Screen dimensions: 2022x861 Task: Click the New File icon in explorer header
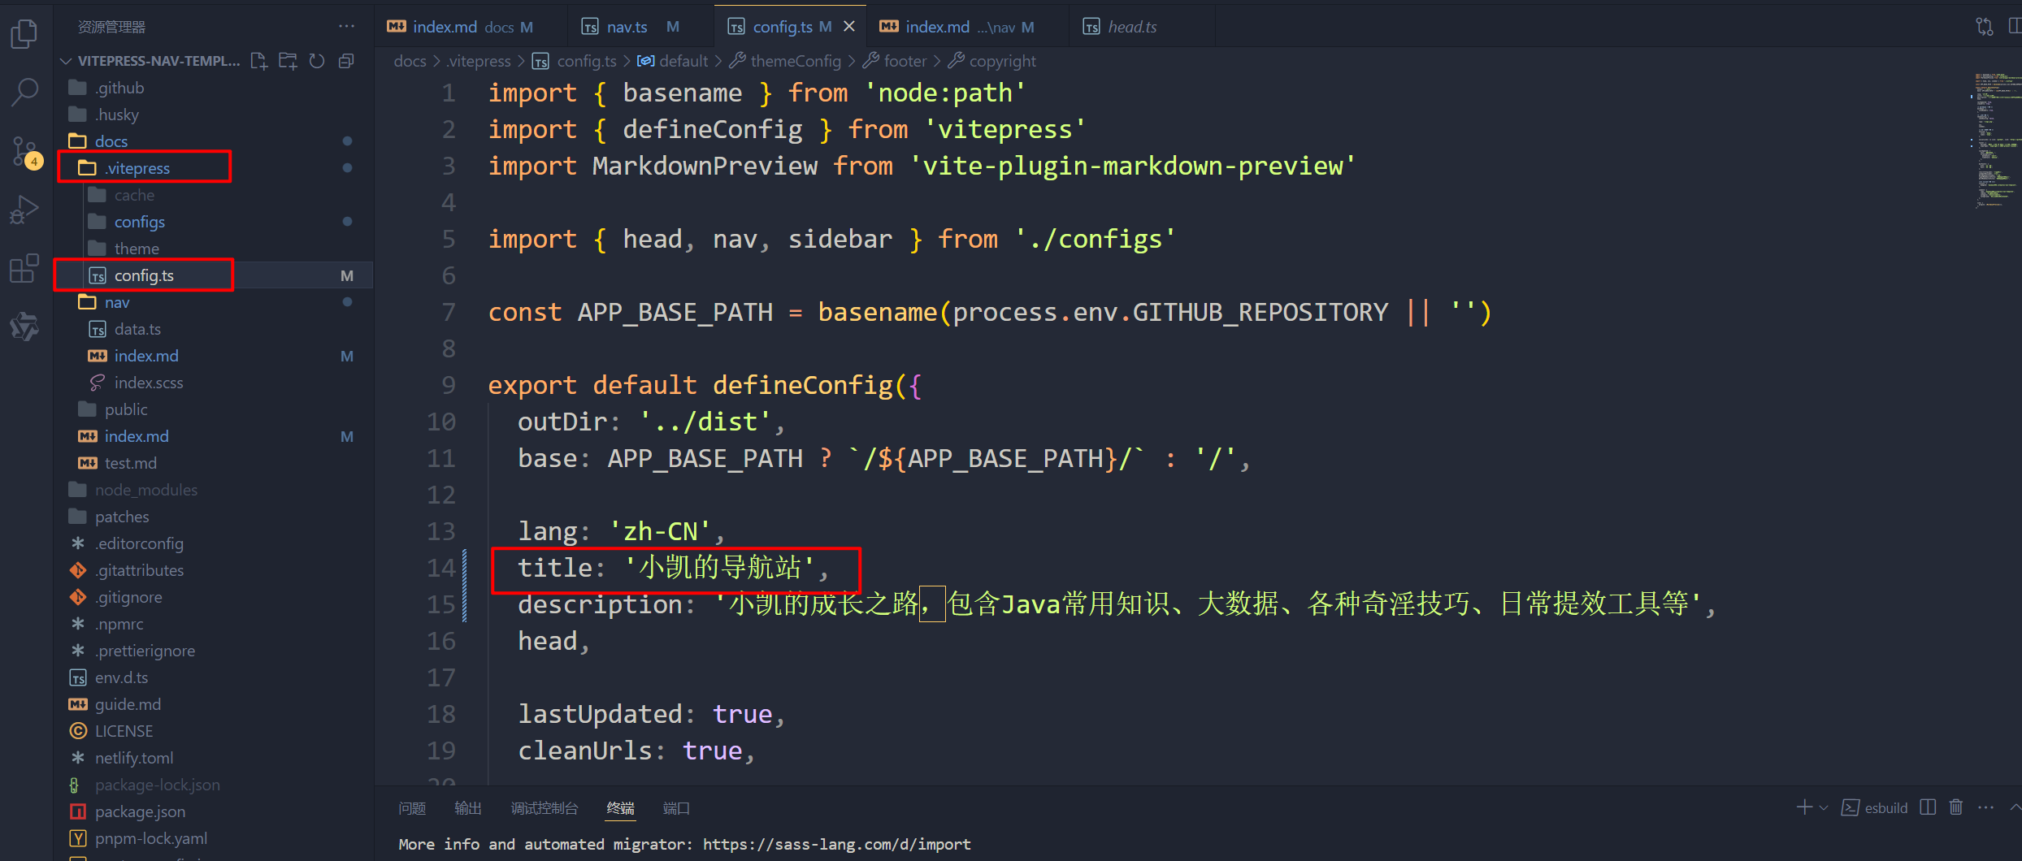click(x=258, y=61)
